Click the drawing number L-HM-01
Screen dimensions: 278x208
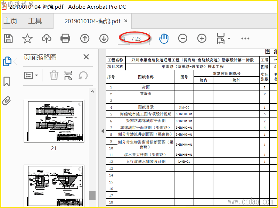coord(184,162)
